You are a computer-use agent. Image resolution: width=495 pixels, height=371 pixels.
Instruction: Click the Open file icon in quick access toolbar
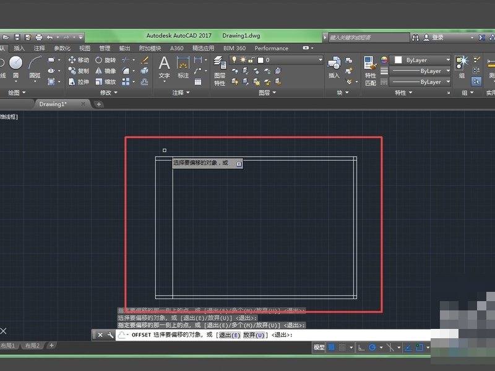pos(6,38)
